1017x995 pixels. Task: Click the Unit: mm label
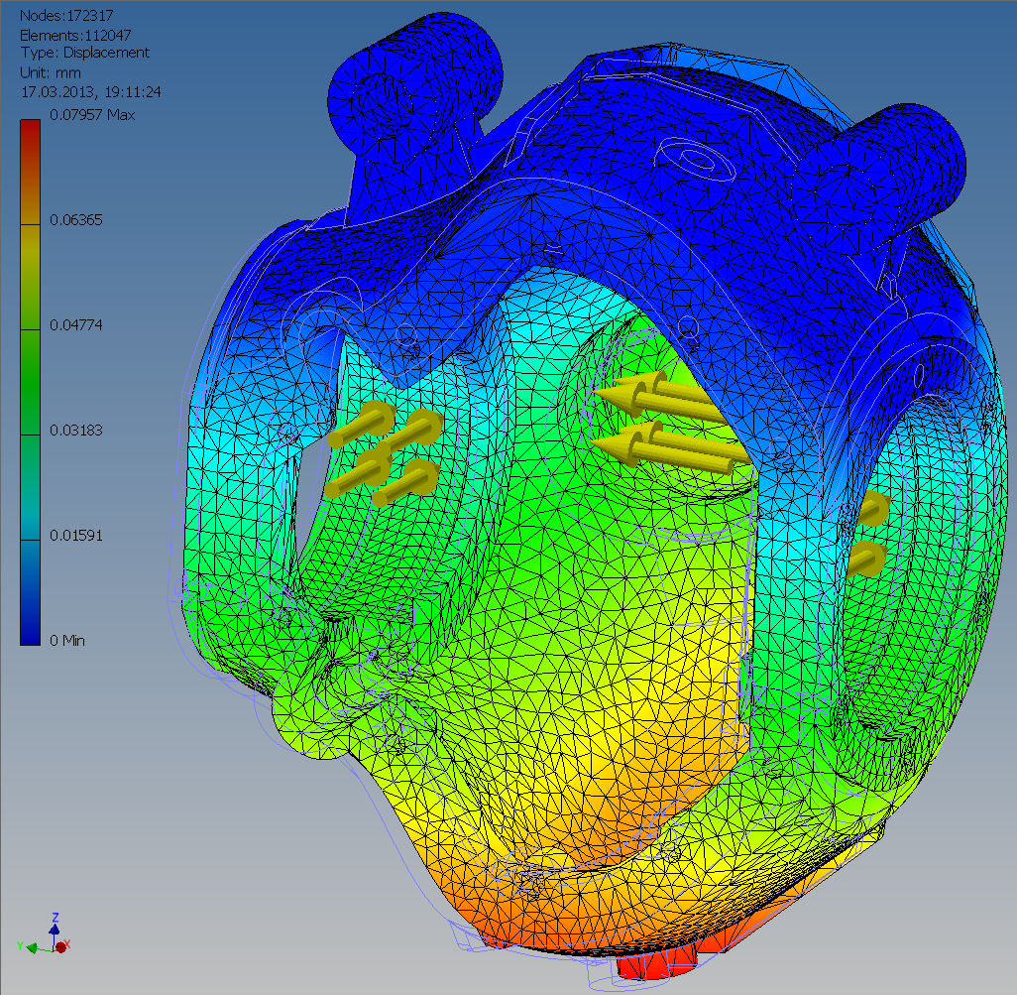tap(51, 72)
